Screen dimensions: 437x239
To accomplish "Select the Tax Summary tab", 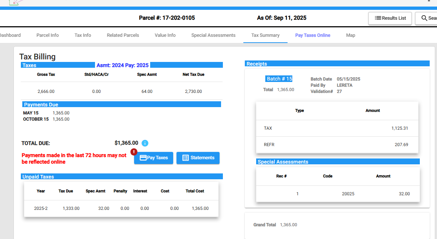I will pyautogui.click(x=265, y=35).
